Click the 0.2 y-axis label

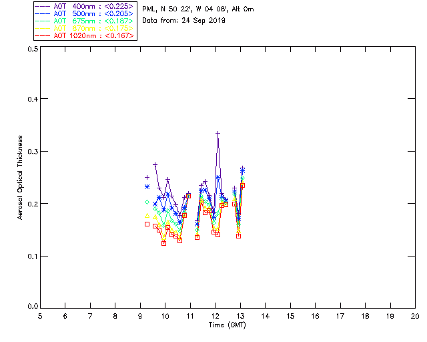33,204
